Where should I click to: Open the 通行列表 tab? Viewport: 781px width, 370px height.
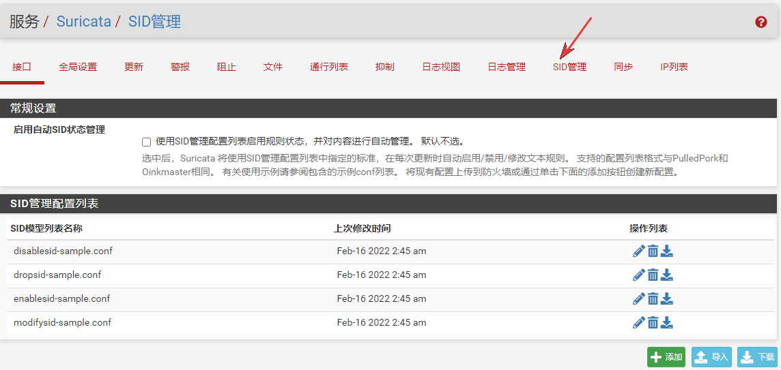pyautogui.click(x=329, y=67)
